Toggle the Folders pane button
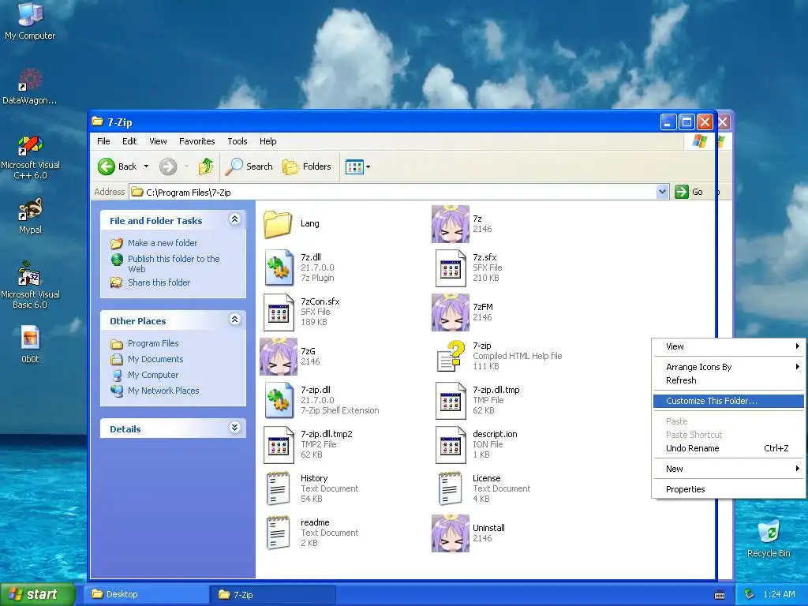This screenshot has height=606, width=808. 307,166
